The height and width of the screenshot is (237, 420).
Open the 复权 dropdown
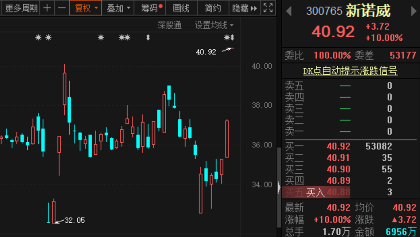[85, 8]
